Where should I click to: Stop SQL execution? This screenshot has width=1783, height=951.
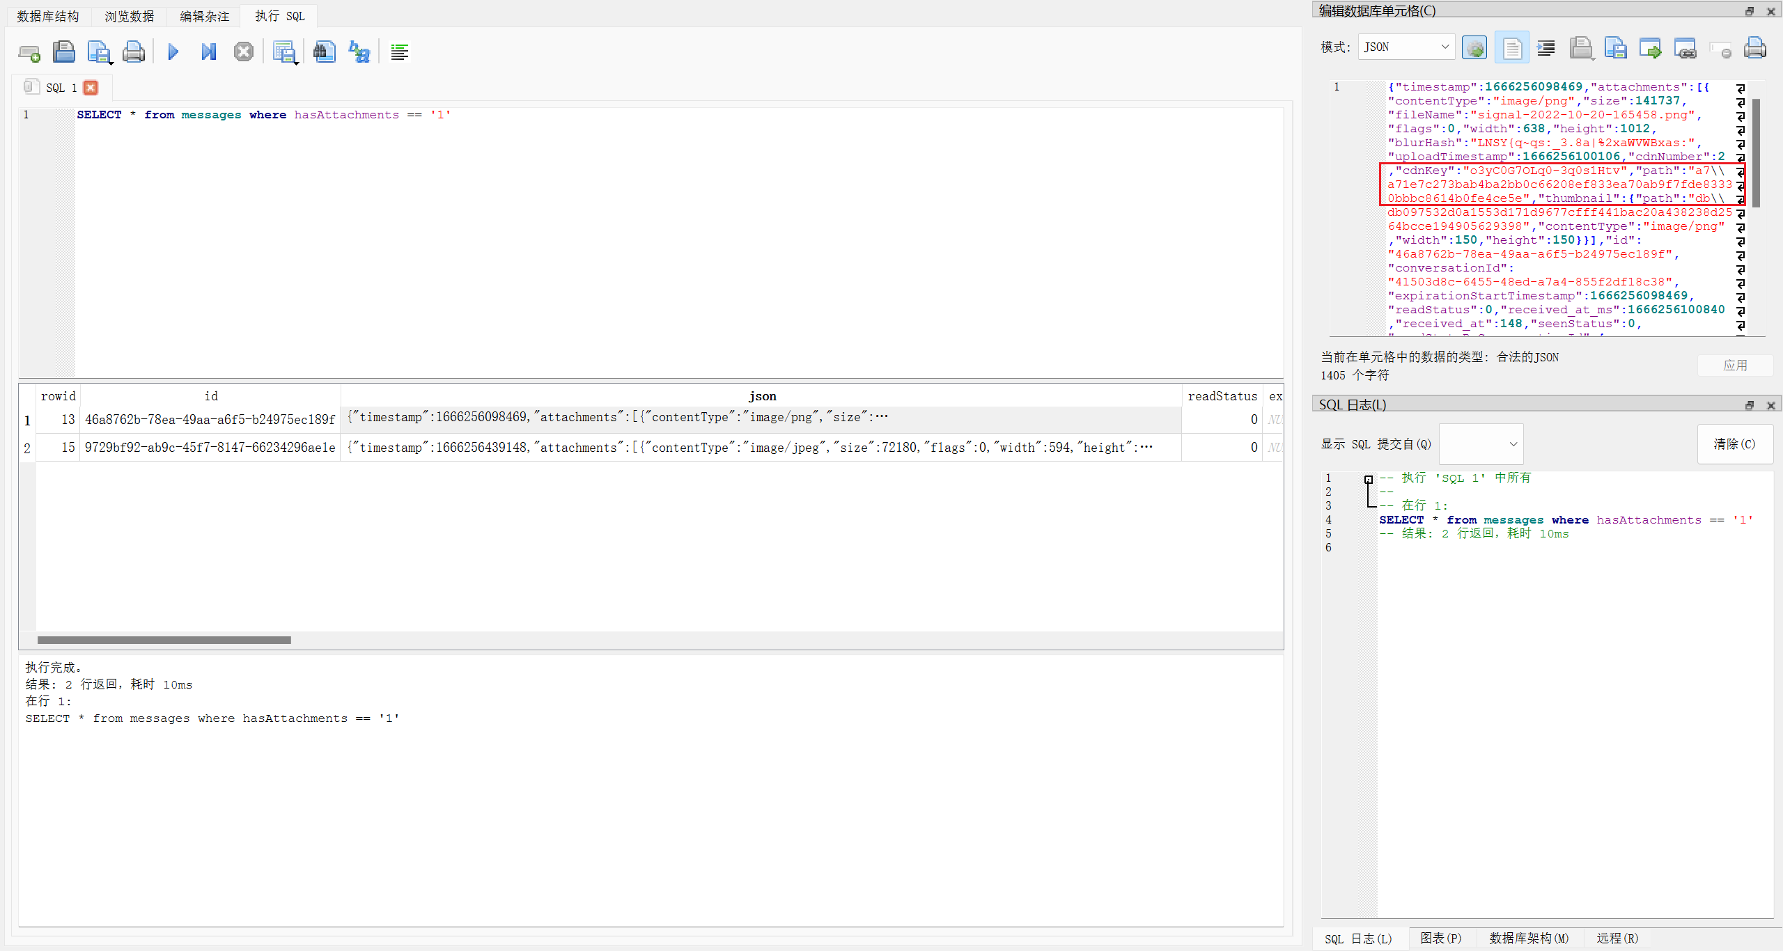point(243,52)
